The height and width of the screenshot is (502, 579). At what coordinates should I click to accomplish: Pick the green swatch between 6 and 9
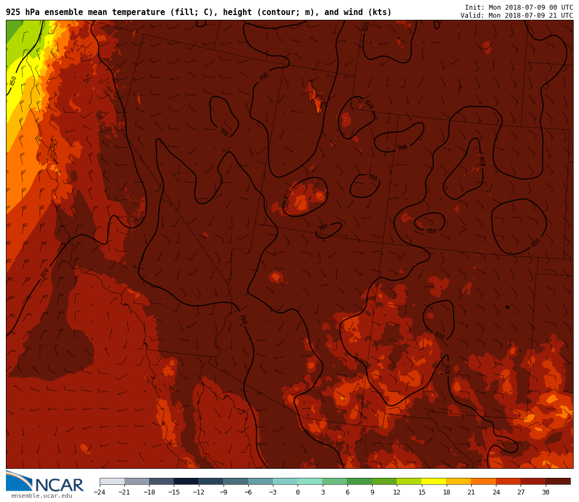tap(360, 481)
